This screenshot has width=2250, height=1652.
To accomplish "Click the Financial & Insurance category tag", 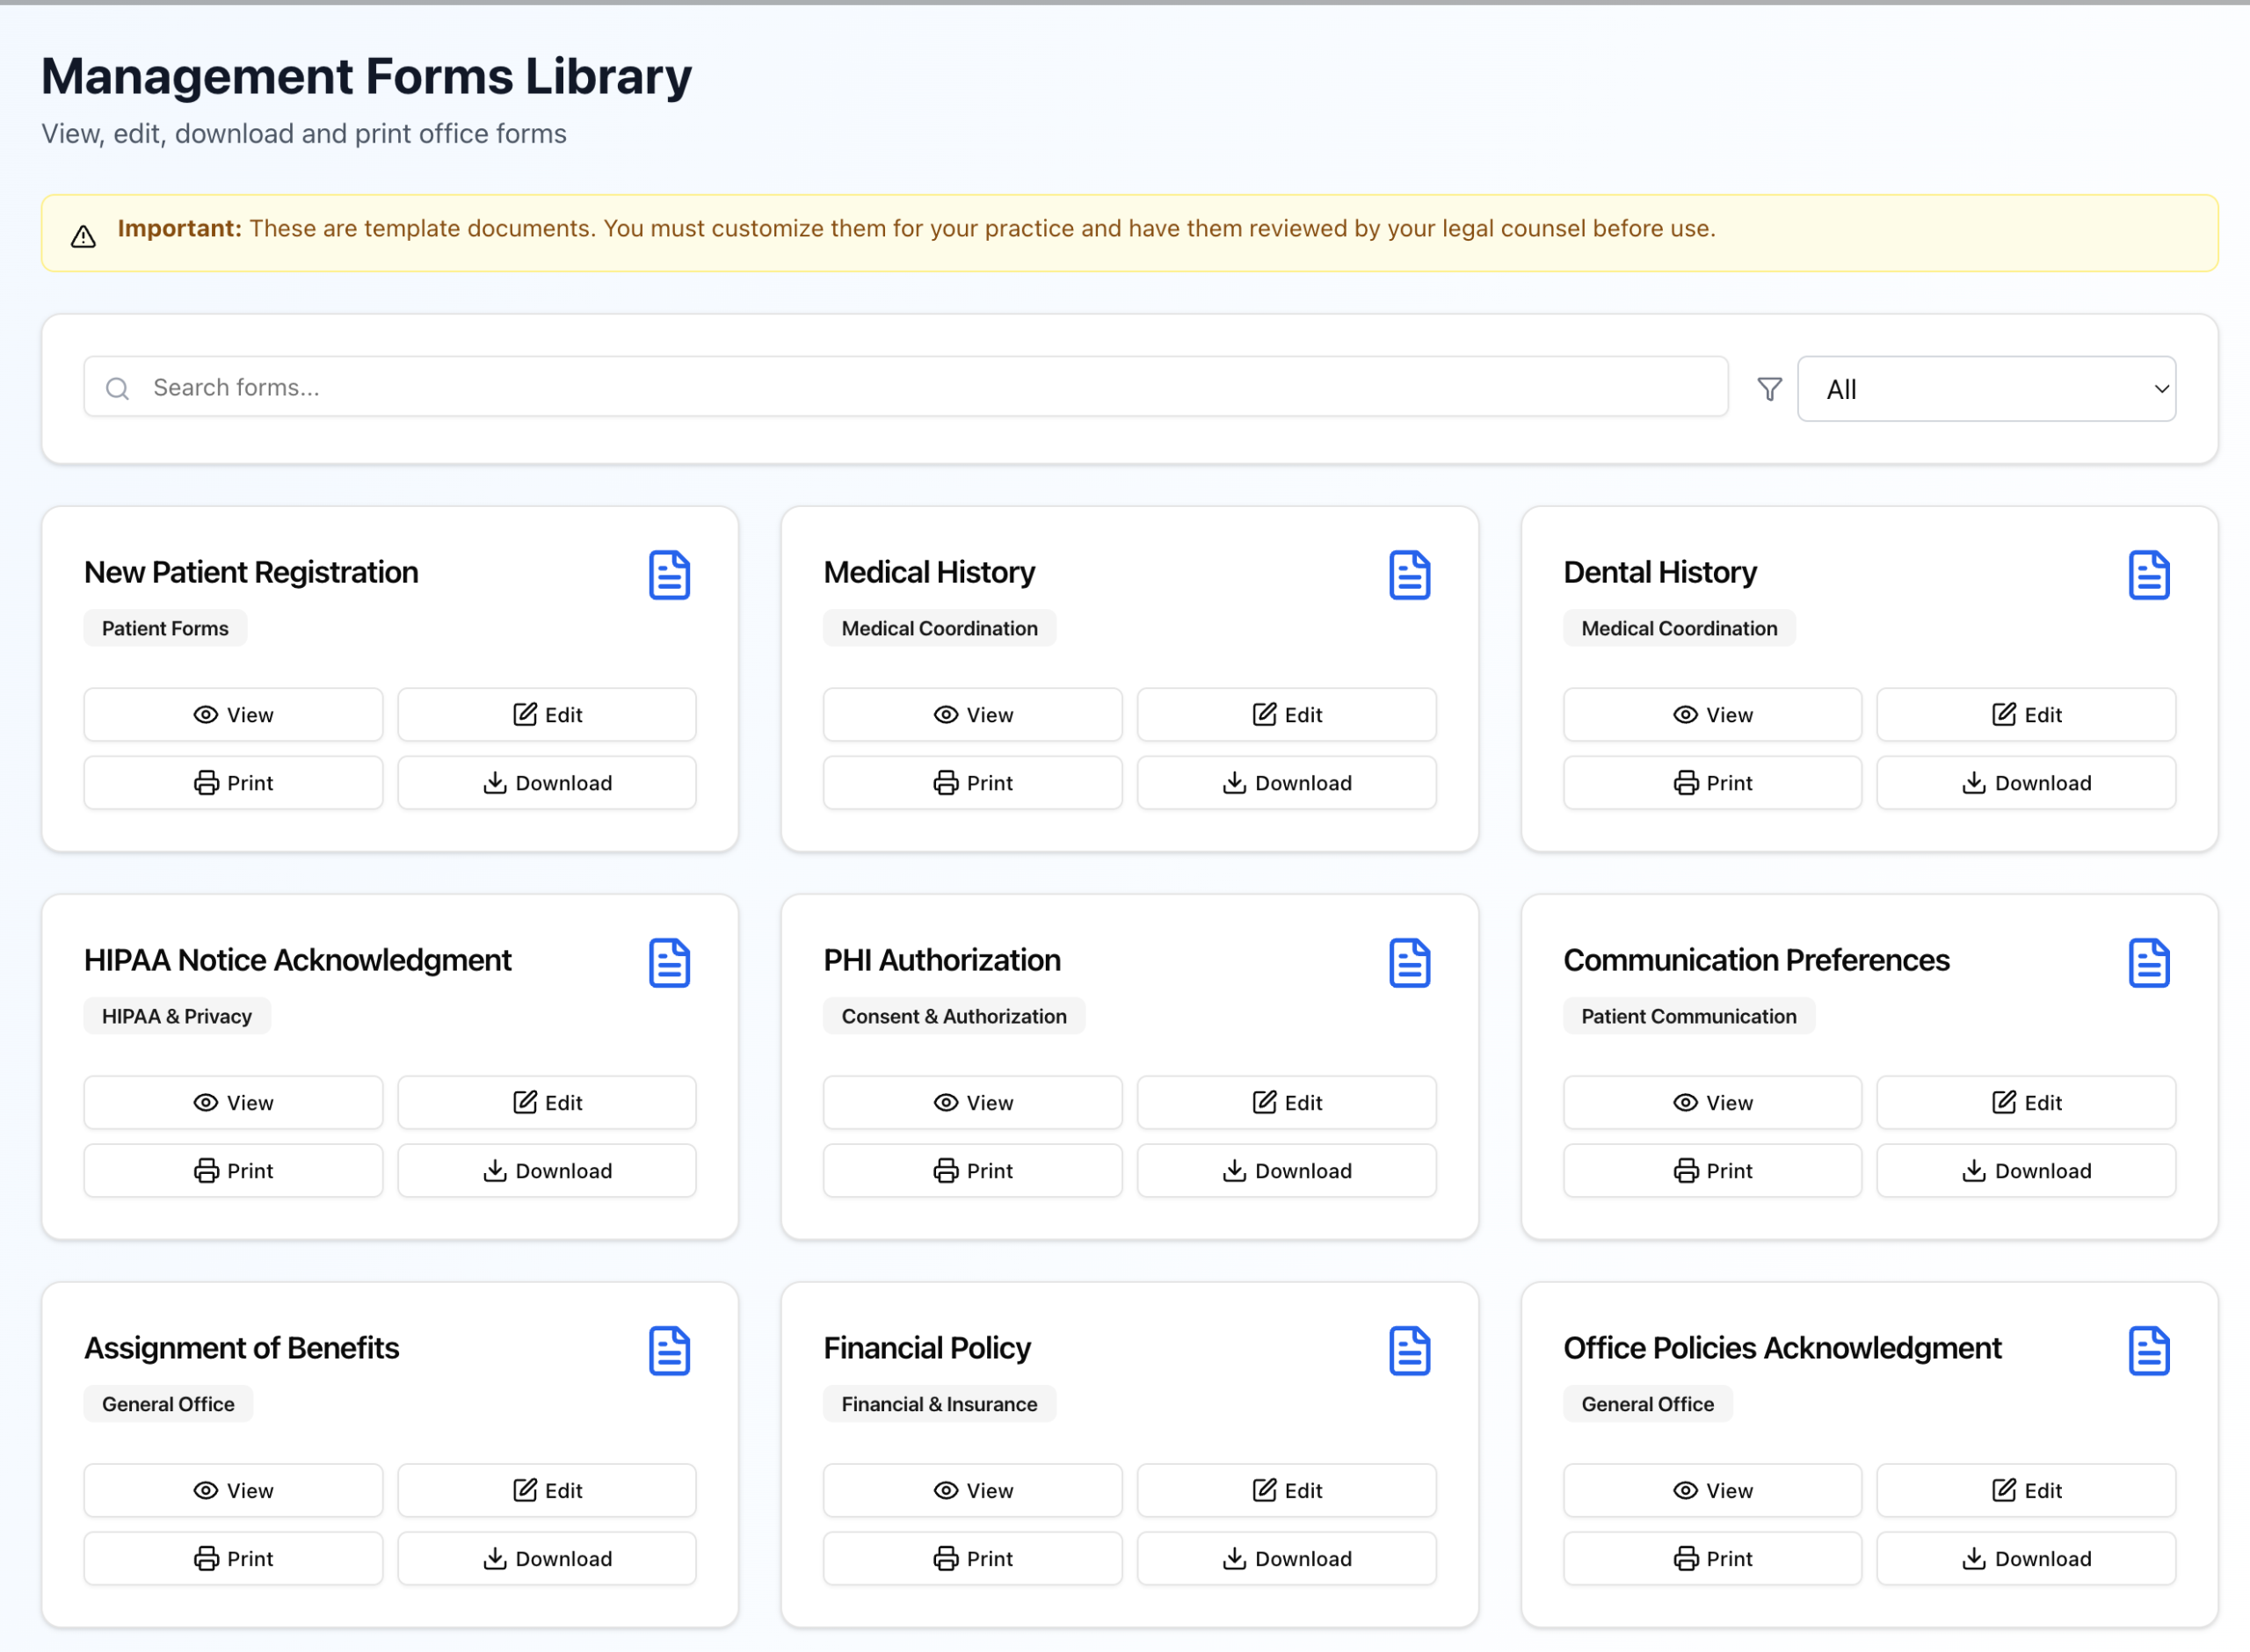I will (x=939, y=1404).
